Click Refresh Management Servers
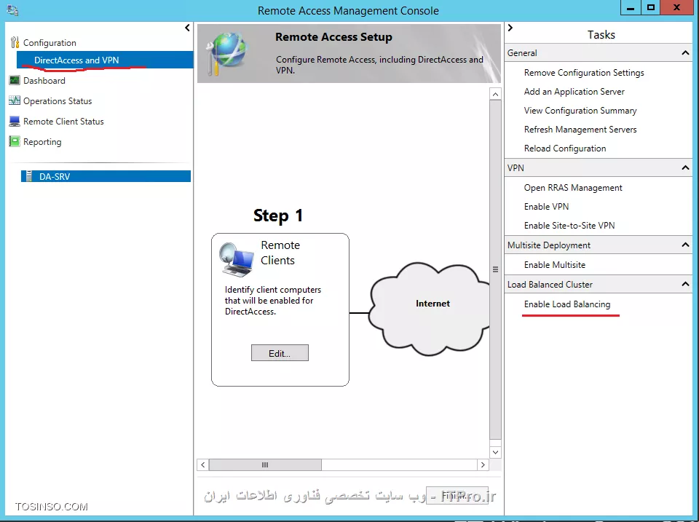The height and width of the screenshot is (522, 699). click(x=580, y=130)
